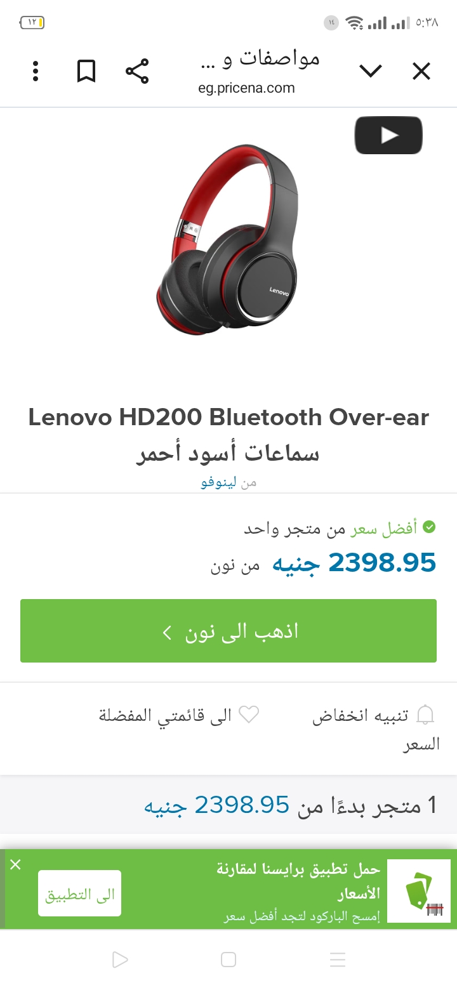Enable the price drop alert bell icon
The height and width of the screenshot is (990, 457).
[x=425, y=716]
